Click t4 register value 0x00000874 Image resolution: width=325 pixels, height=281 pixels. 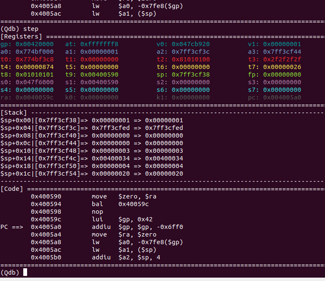point(35,67)
